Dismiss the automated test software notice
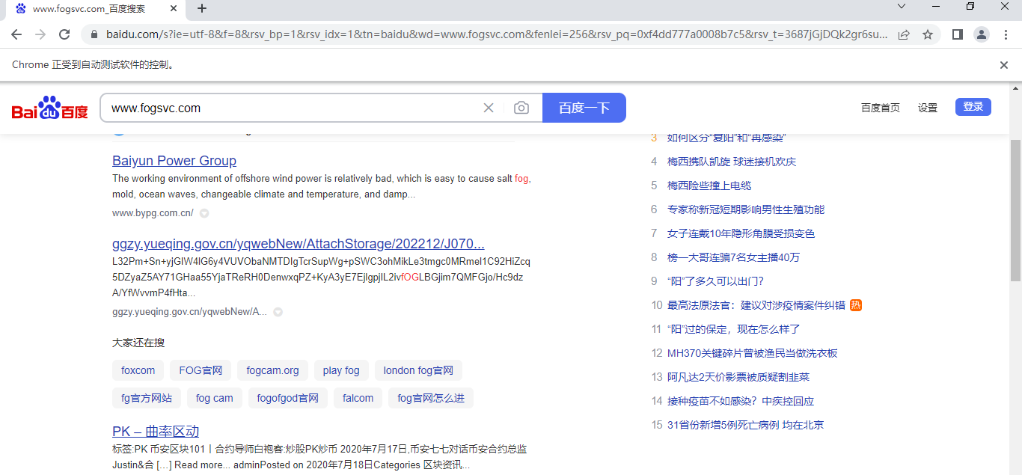 (x=1004, y=65)
